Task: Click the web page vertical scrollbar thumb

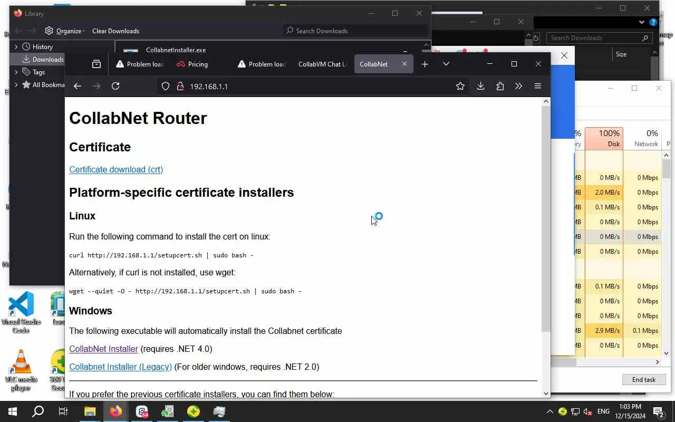Action: 546,219
